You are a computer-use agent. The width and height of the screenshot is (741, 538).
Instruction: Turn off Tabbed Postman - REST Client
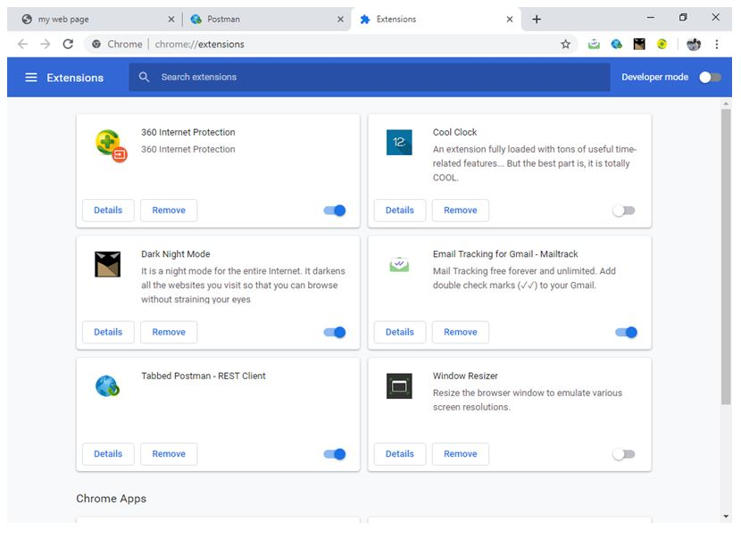(335, 454)
